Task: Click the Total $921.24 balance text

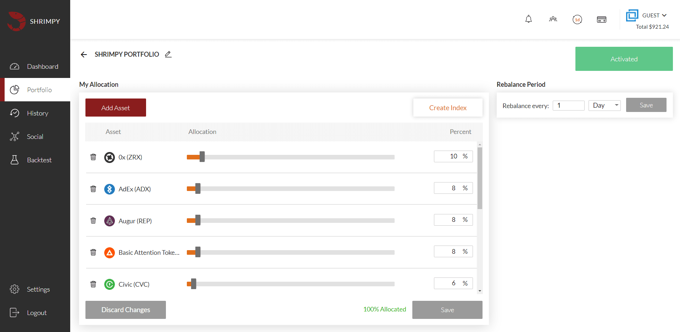Action: (x=652, y=27)
